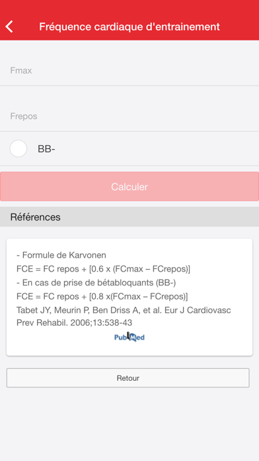Click the blank area below Retour button

pos(129,423)
